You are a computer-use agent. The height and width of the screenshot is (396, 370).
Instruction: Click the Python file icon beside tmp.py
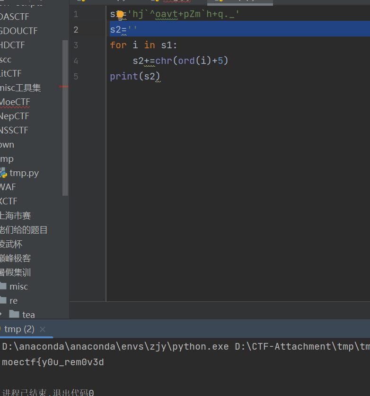point(3,173)
